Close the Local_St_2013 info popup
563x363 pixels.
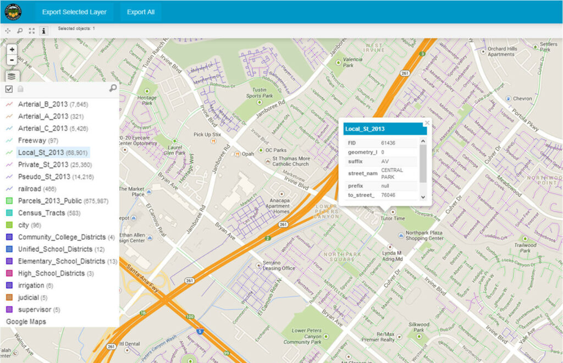pyautogui.click(x=427, y=123)
